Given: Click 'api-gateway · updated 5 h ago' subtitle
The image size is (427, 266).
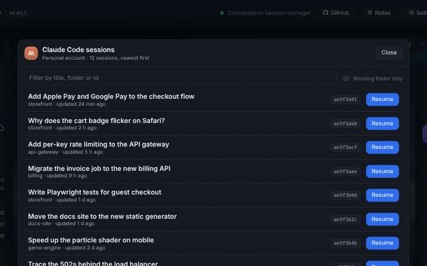Looking at the screenshot, I should (65, 152).
